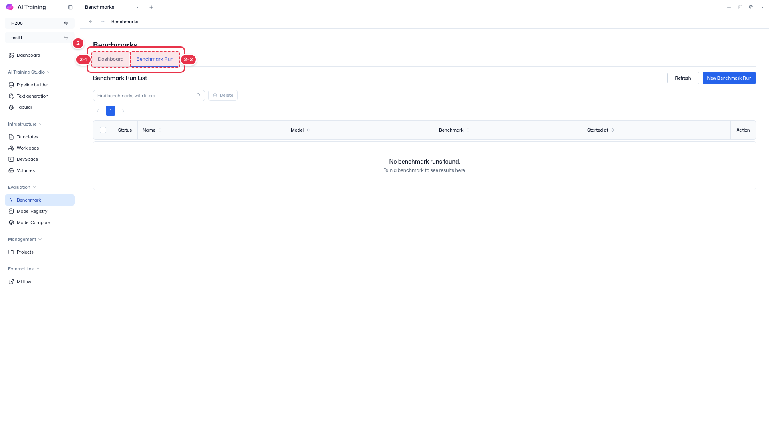Open Text generation
Image resolution: width=769 pixels, height=432 pixels.
40,96
